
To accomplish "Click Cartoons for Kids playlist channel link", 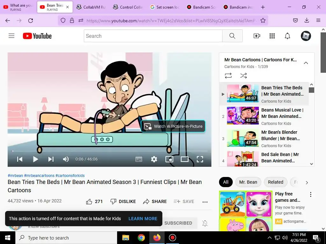I will pos(239,67).
